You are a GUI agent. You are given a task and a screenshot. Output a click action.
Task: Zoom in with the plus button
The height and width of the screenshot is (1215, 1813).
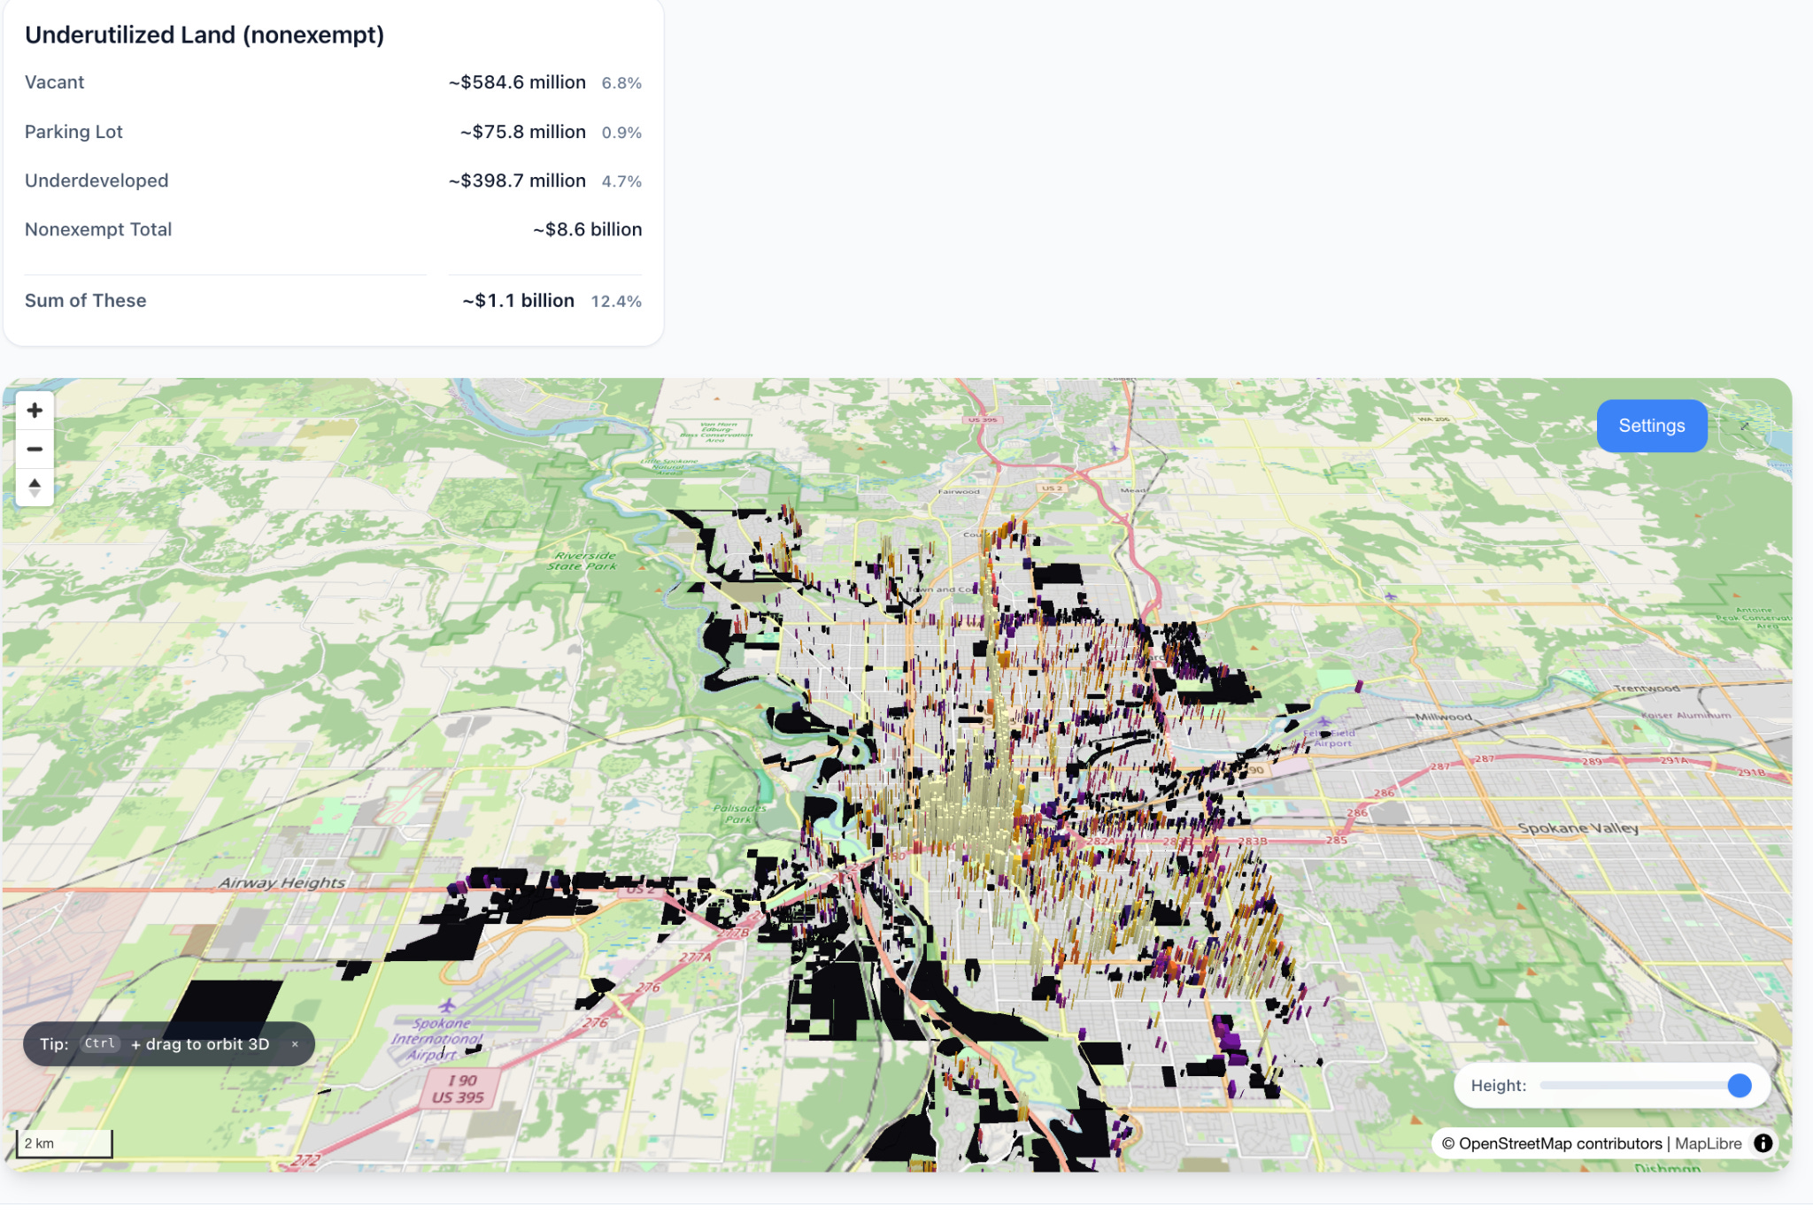click(35, 411)
